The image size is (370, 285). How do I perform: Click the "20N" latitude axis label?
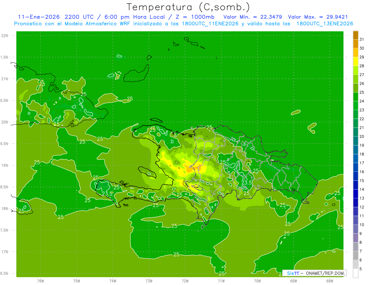pos(5,122)
